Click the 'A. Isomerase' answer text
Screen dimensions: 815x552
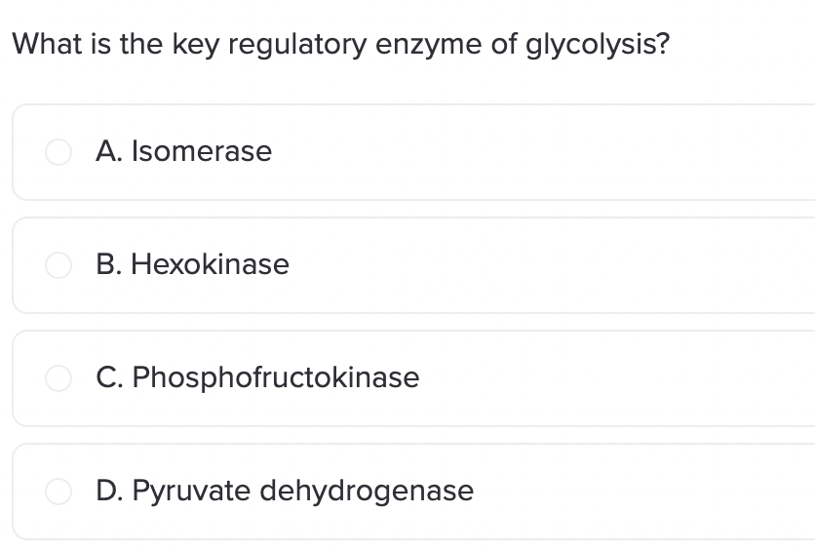[184, 151]
